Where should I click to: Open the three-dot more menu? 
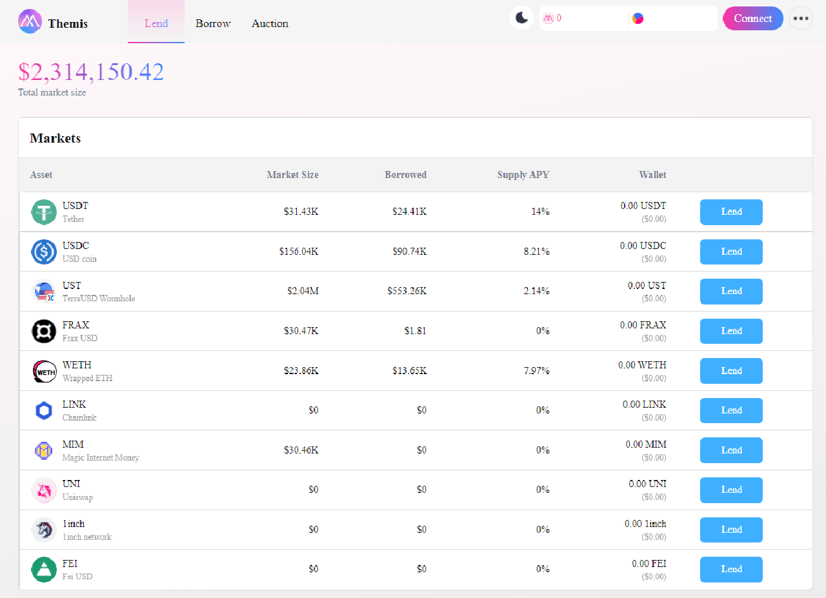click(801, 18)
